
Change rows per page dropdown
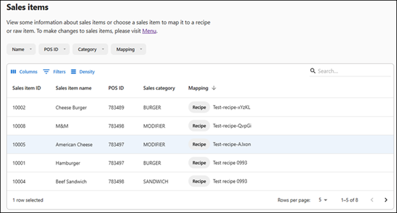323,200
